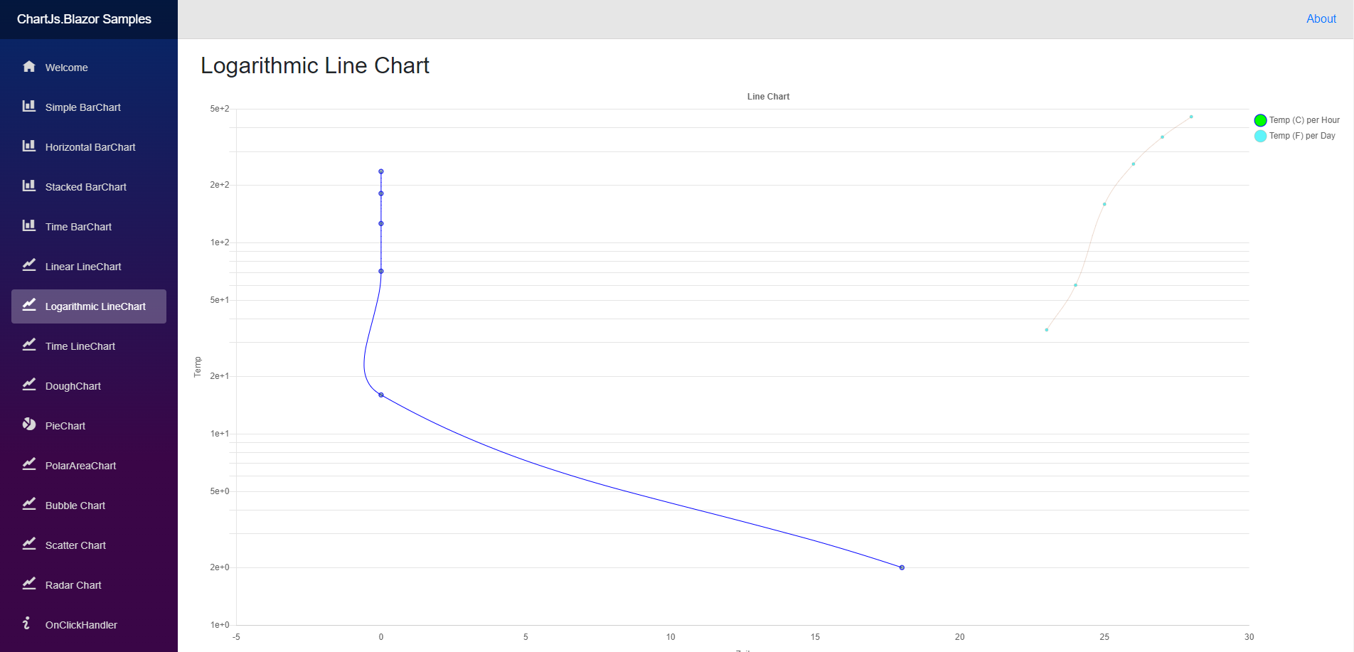This screenshot has height=652, width=1354.
Task: Click the Stacked BarChart sidebar icon
Action: tap(29, 186)
